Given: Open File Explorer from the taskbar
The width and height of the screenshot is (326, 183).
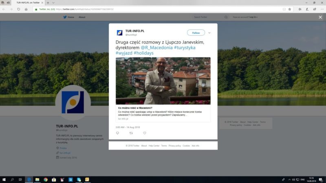Looking at the screenshot, I should click(x=37, y=179).
